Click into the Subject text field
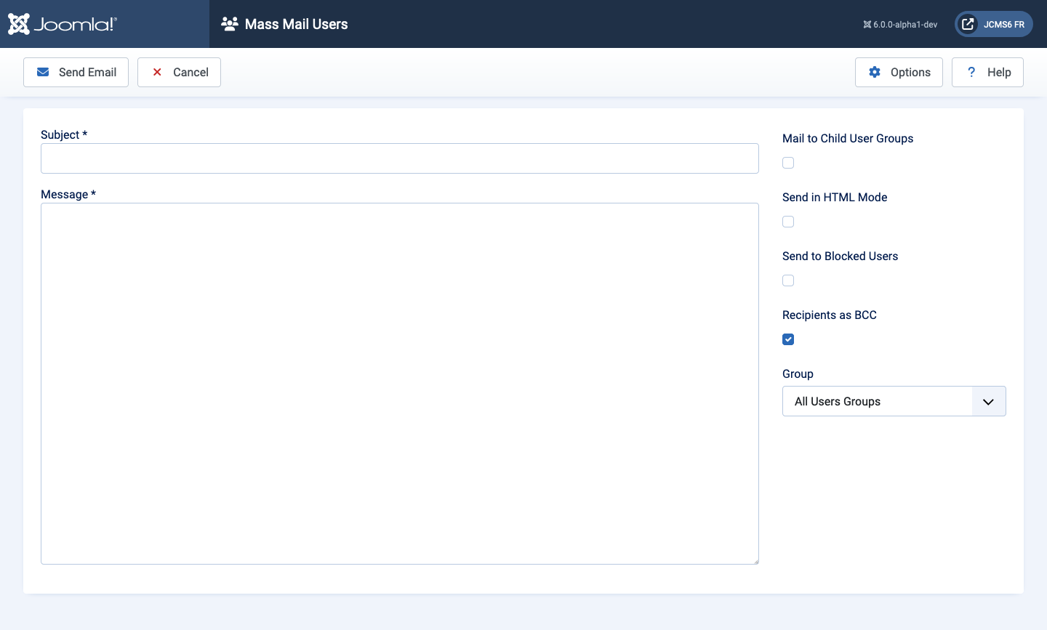1047x630 pixels. tap(400, 158)
